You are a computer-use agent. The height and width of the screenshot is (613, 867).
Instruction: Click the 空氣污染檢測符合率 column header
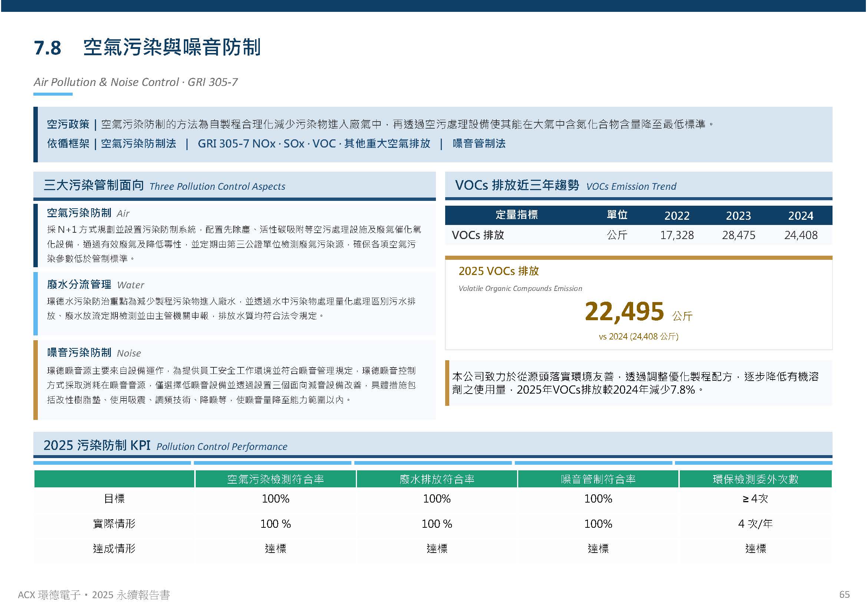click(x=276, y=479)
